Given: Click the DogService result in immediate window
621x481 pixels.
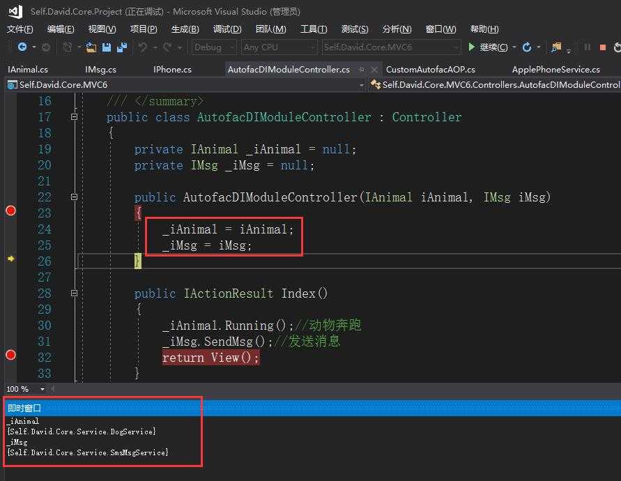Looking at the screenshot, I should [x=82, y=431].
